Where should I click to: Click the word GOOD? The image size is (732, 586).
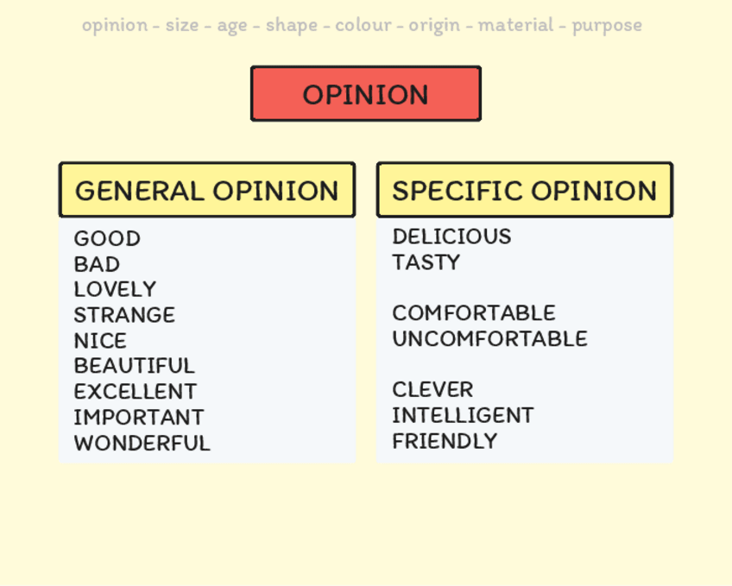coord(107,238)
